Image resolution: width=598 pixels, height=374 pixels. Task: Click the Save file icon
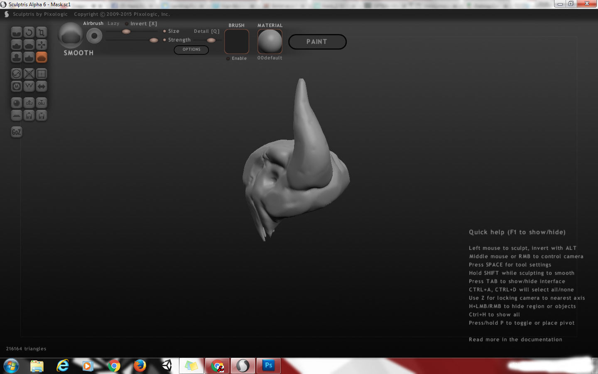(42, 115)
